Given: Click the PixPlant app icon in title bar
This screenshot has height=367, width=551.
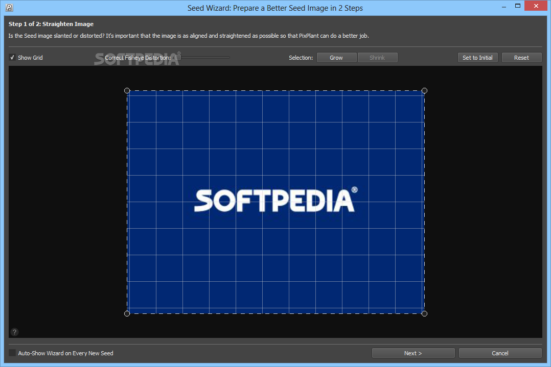Looking at the screenshot, I should click(10, 7).
